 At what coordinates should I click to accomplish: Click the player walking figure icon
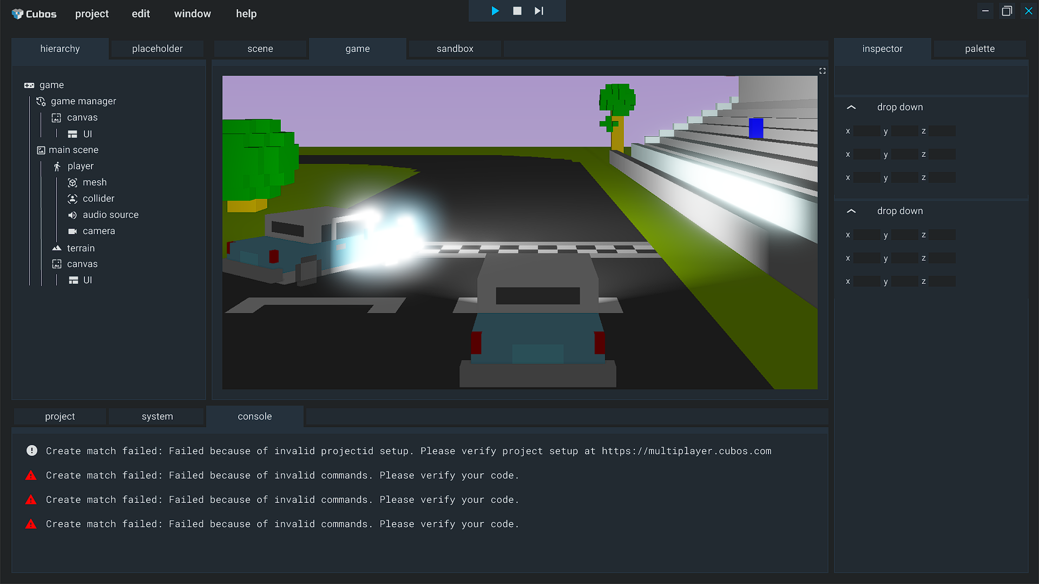pyautogui.click(x=57, y=167)
